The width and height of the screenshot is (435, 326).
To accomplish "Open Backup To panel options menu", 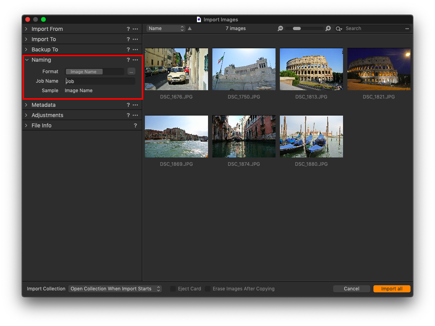I will [135, 49].
